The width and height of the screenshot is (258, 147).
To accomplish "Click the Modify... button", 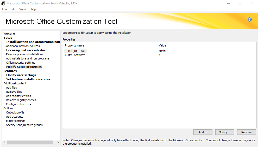I will (x=225, y=132).
